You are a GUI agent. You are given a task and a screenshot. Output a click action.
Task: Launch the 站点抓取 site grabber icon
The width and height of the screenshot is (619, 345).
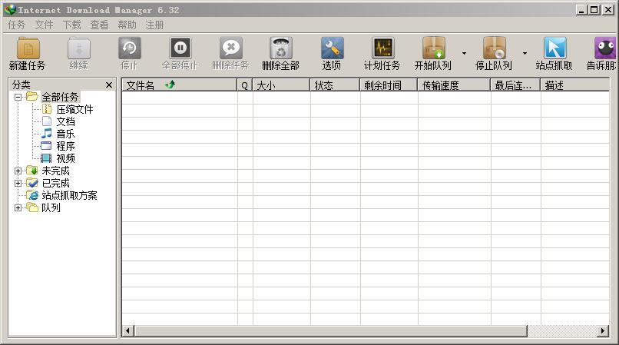click(x=554, y=48)
